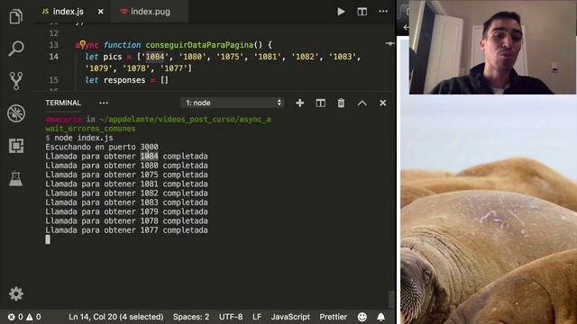The height and width of the screenshot is (324, 577).
Task: Open the Debug view with bug icon
Action: (x=16, y=113)
